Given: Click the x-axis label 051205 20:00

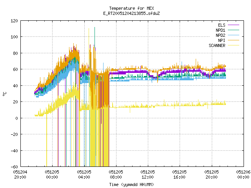Looking at the screenshot, I should tap(212, 174).
